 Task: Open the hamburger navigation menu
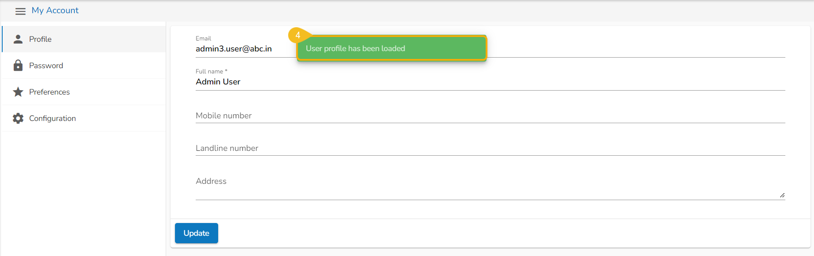click(x=20, y=11)
